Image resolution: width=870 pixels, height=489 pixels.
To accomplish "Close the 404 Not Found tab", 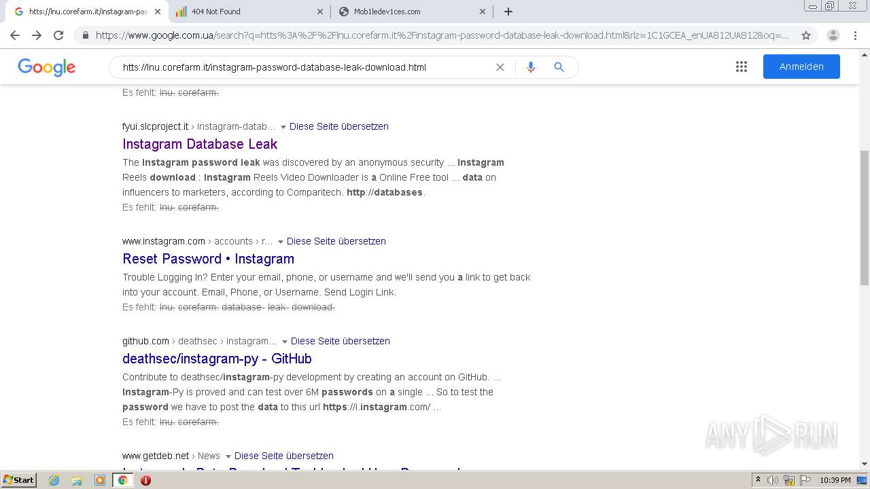I will point(321,12).
